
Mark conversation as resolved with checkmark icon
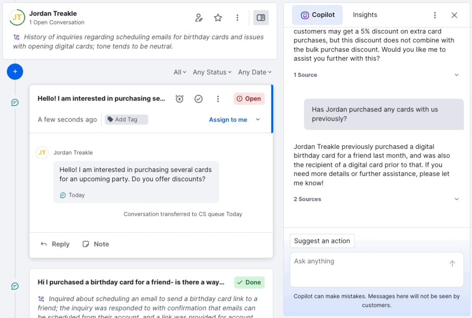(199, 99)
